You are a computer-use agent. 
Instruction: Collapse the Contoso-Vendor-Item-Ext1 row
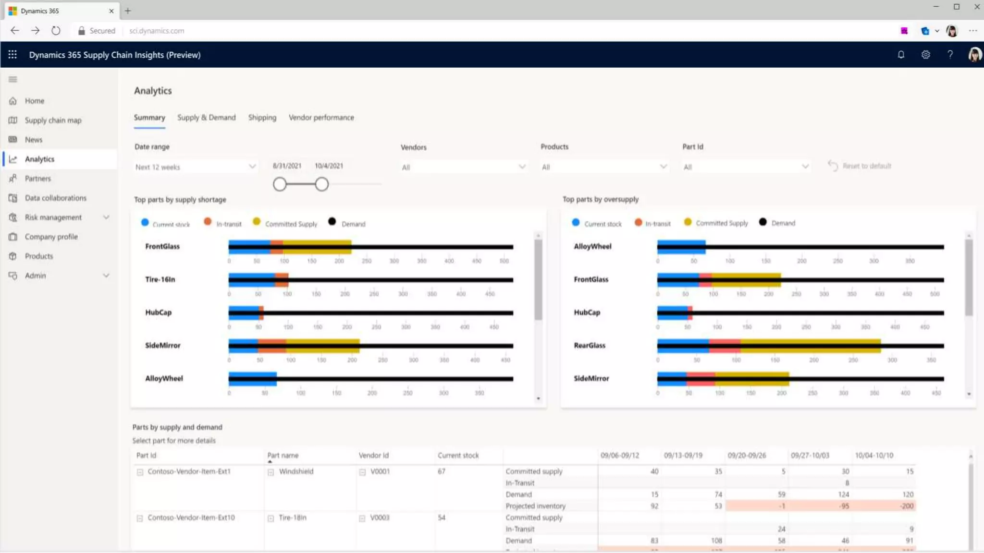140,472
